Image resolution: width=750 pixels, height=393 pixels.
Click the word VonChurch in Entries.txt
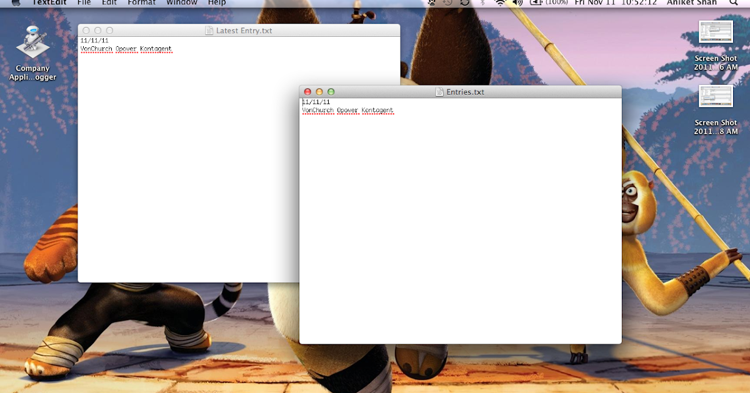click(318, 110)
